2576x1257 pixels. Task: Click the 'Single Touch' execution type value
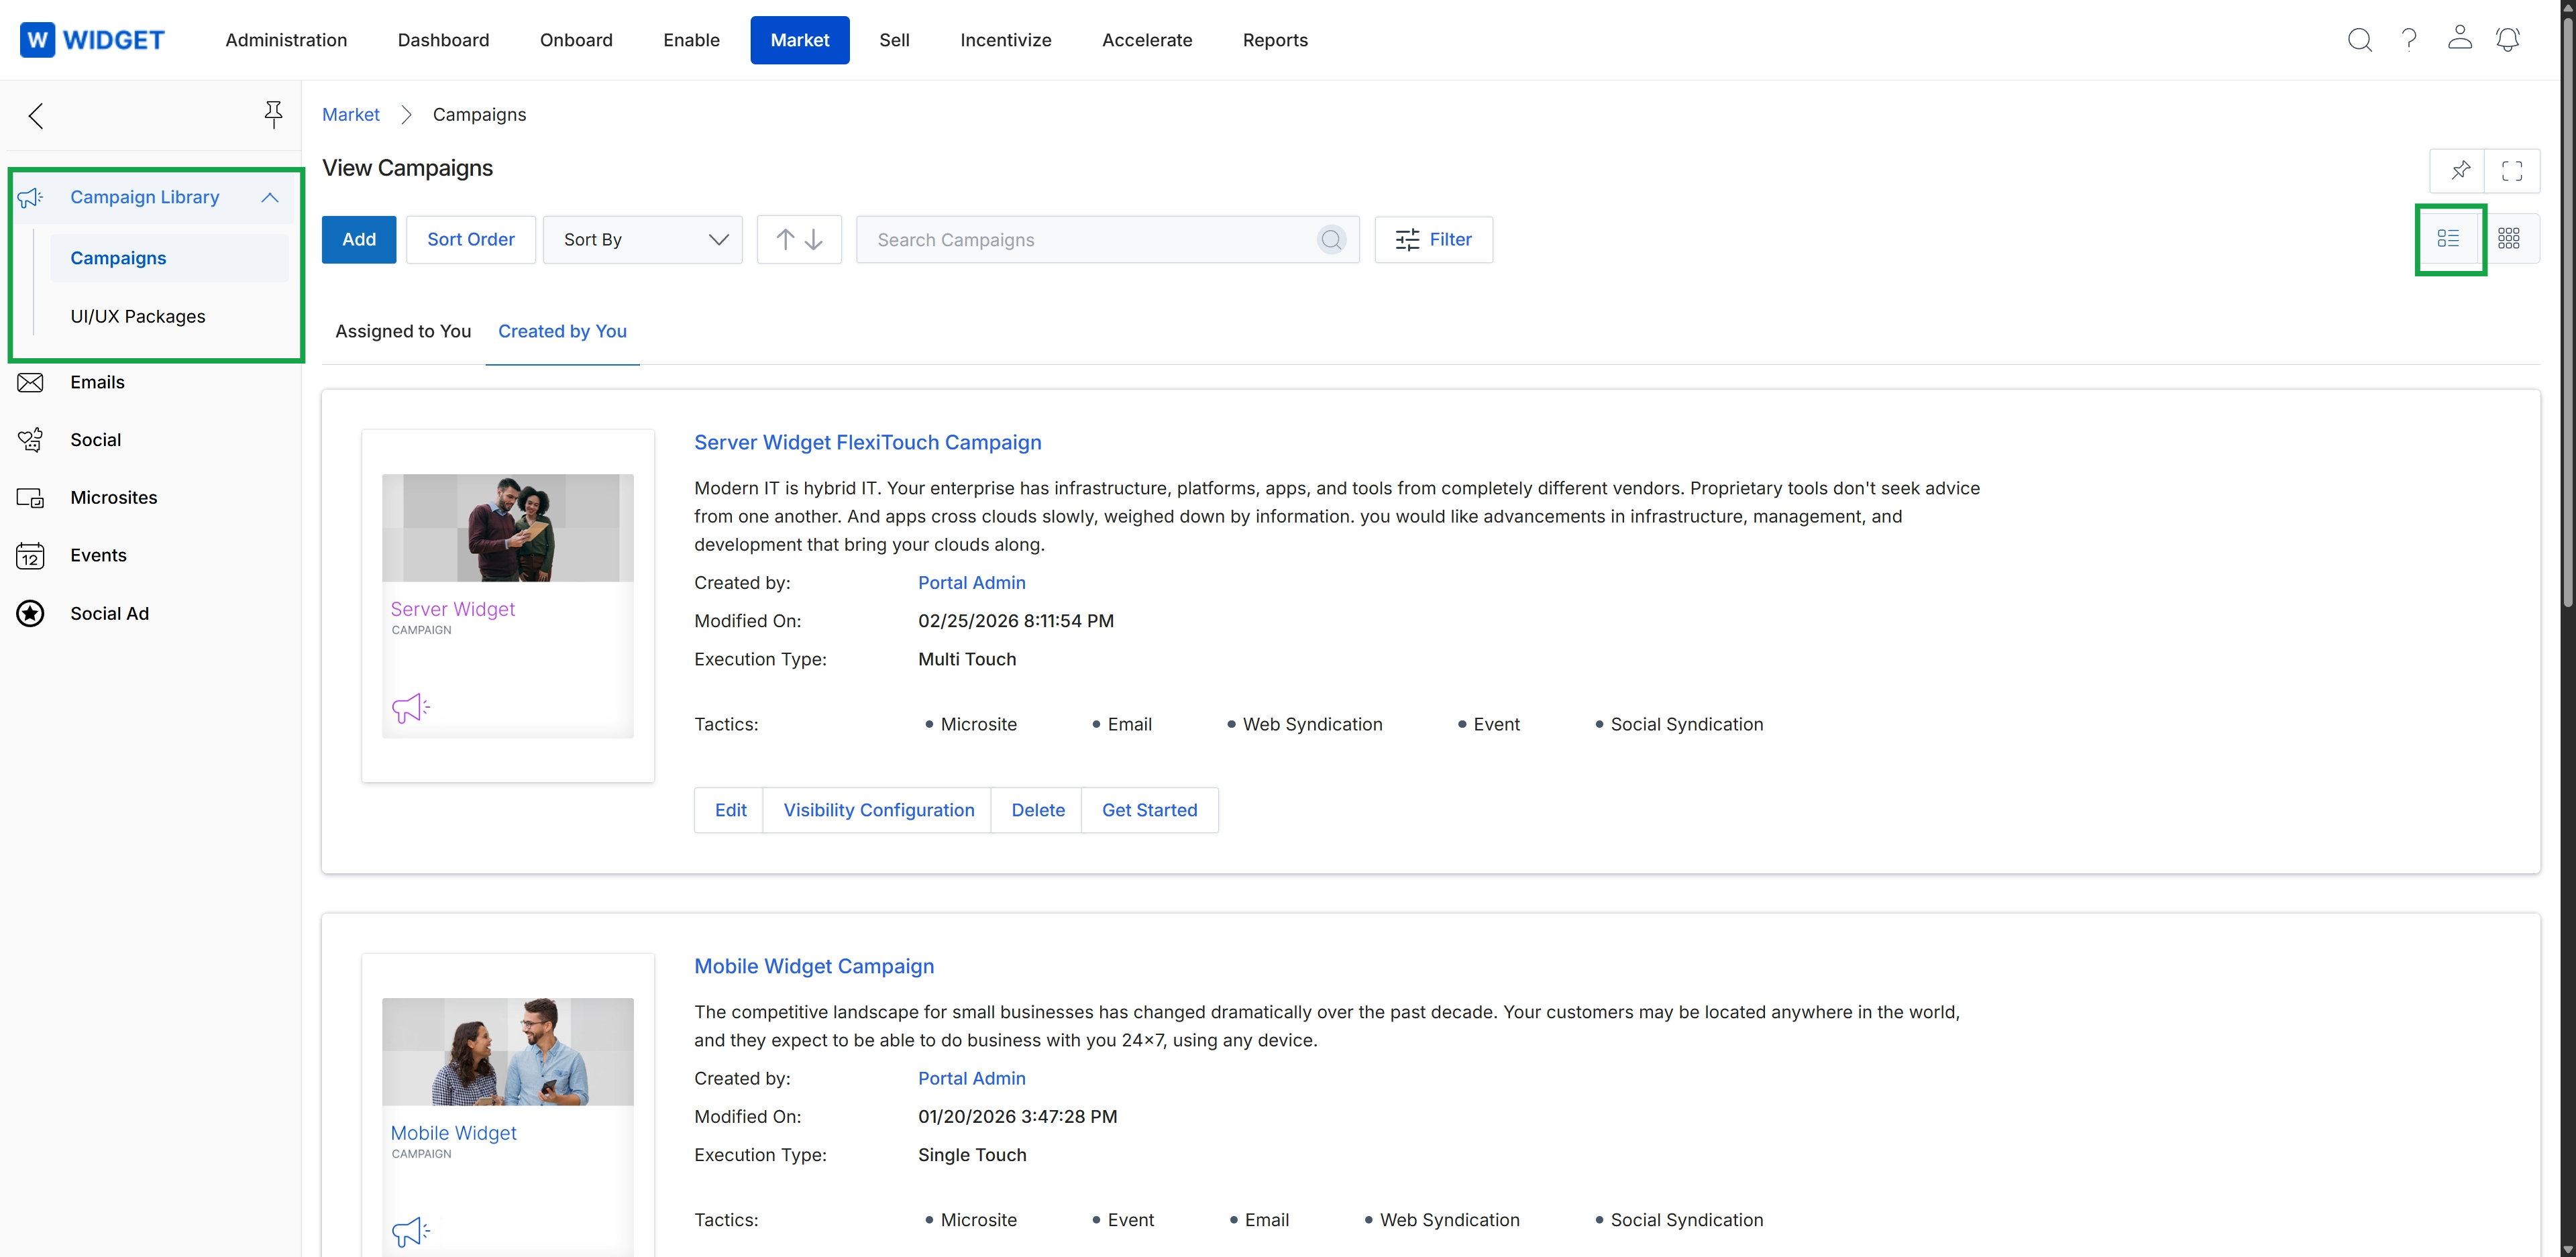pyautogui.click(x=972, y=1155)
